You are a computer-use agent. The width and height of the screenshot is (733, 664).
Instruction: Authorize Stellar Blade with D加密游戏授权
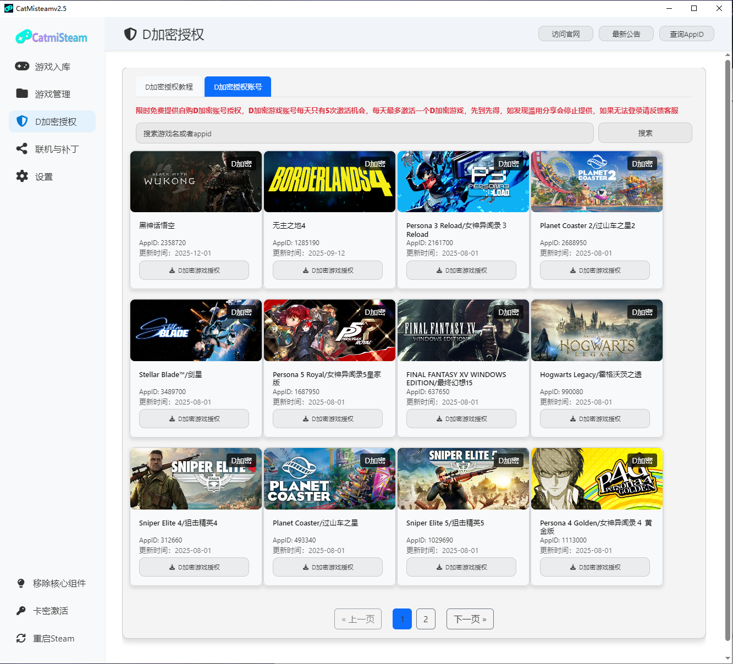(x=194, y=419)
